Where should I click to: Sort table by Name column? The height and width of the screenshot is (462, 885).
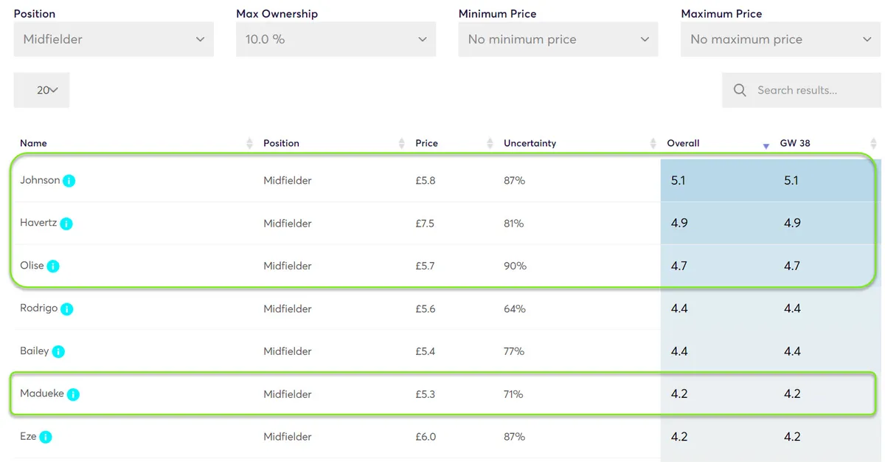coord(136,143)
